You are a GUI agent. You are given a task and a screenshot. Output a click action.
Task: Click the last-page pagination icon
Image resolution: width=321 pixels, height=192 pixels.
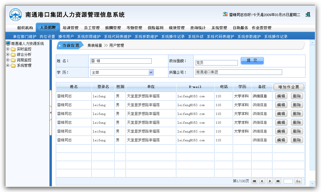pos(278,181)
